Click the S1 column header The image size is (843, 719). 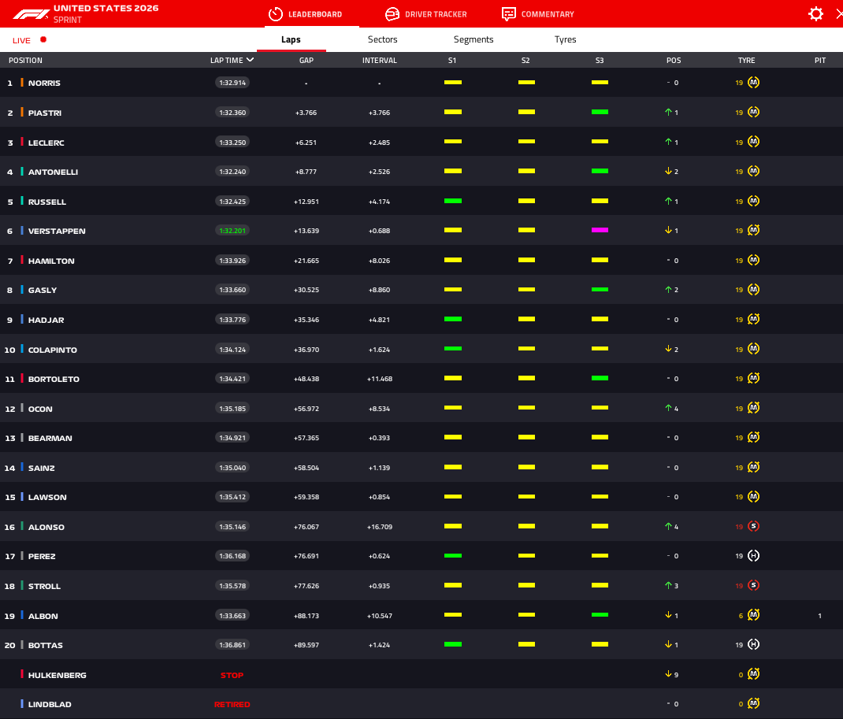pyautogui.click(x=452, y=60)
